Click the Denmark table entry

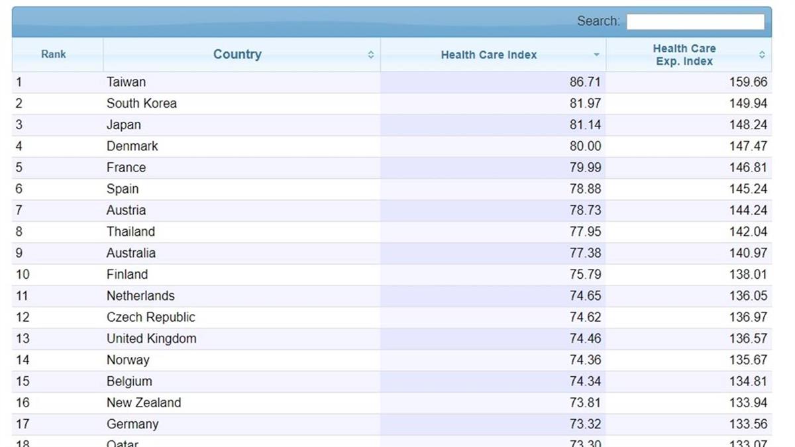pyautogui.click(x=132, y=146)
